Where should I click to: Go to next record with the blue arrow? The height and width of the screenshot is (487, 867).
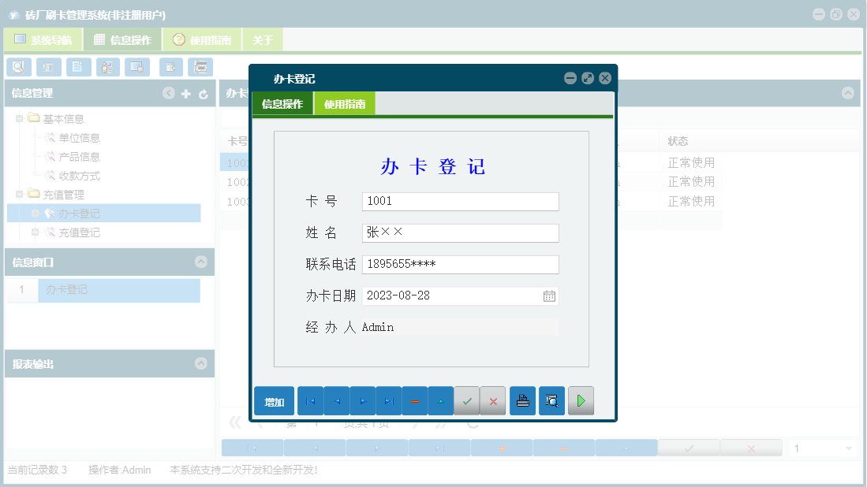[362, 400]
